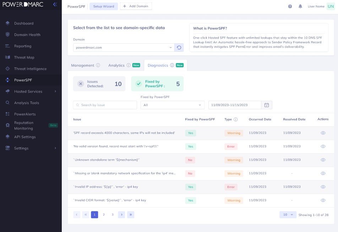The height and width of the screenshot is (232, 338).
Task: Open the Fixed by PowerSPF filter dropdown
Action: coord(173,105)
